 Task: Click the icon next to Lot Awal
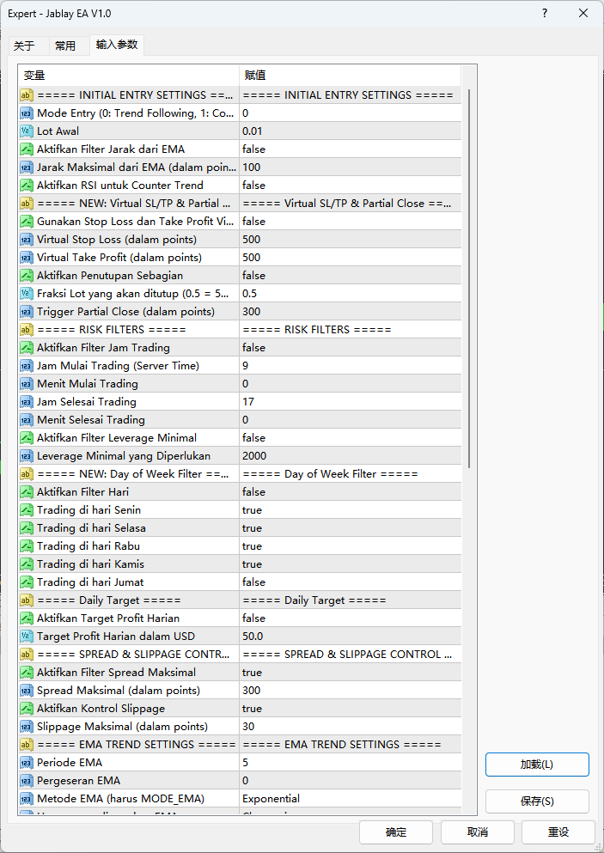(26, 131)
